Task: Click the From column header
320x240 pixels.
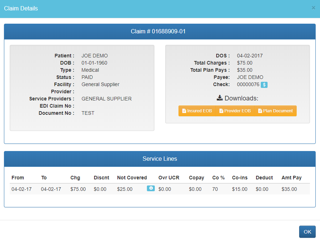Action: point(18,178)
